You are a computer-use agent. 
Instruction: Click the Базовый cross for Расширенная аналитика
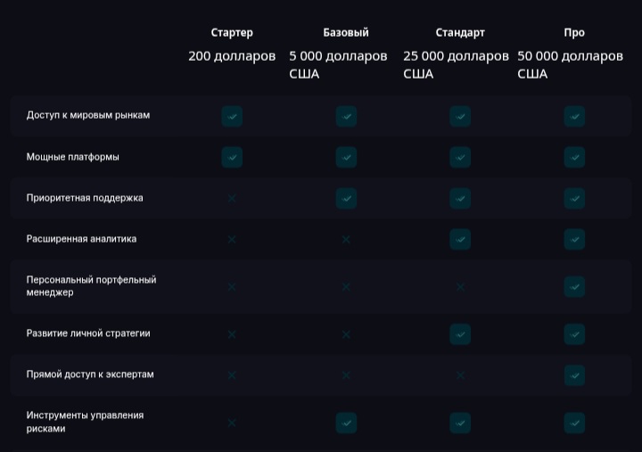pyautogui.click(x=346, y=239)
